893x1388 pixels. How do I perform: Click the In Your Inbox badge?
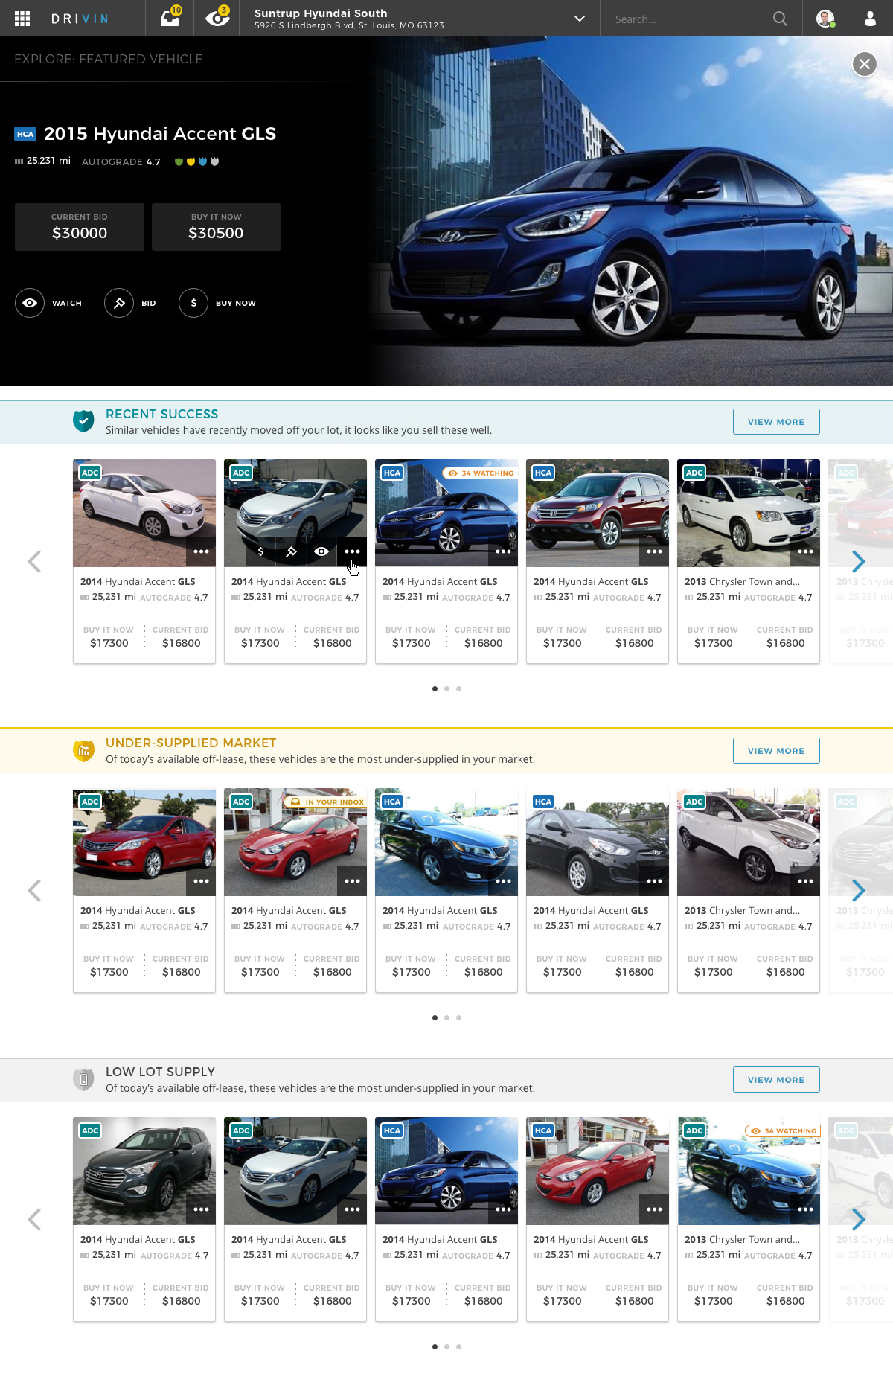(326, 802)
